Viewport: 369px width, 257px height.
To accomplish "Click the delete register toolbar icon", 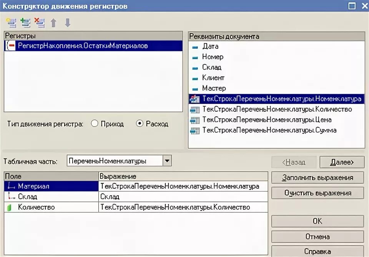I will (39, 23).
